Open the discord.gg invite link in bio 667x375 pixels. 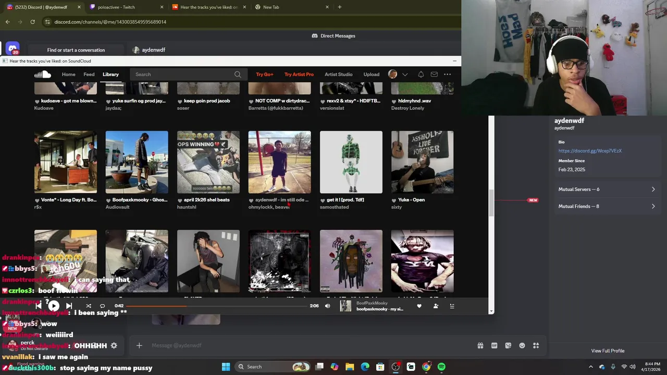[x=590, y=151]
